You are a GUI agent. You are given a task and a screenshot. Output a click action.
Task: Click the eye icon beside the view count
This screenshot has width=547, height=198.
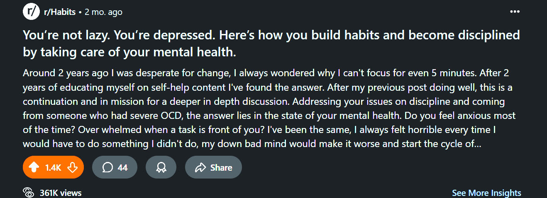(x=29, y=193)
